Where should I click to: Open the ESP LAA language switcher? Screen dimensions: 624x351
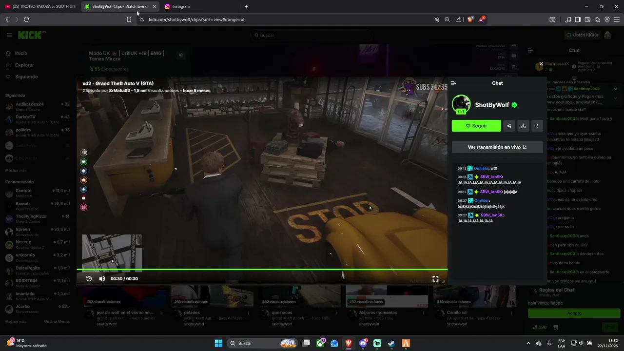click(x=562, y=343)
